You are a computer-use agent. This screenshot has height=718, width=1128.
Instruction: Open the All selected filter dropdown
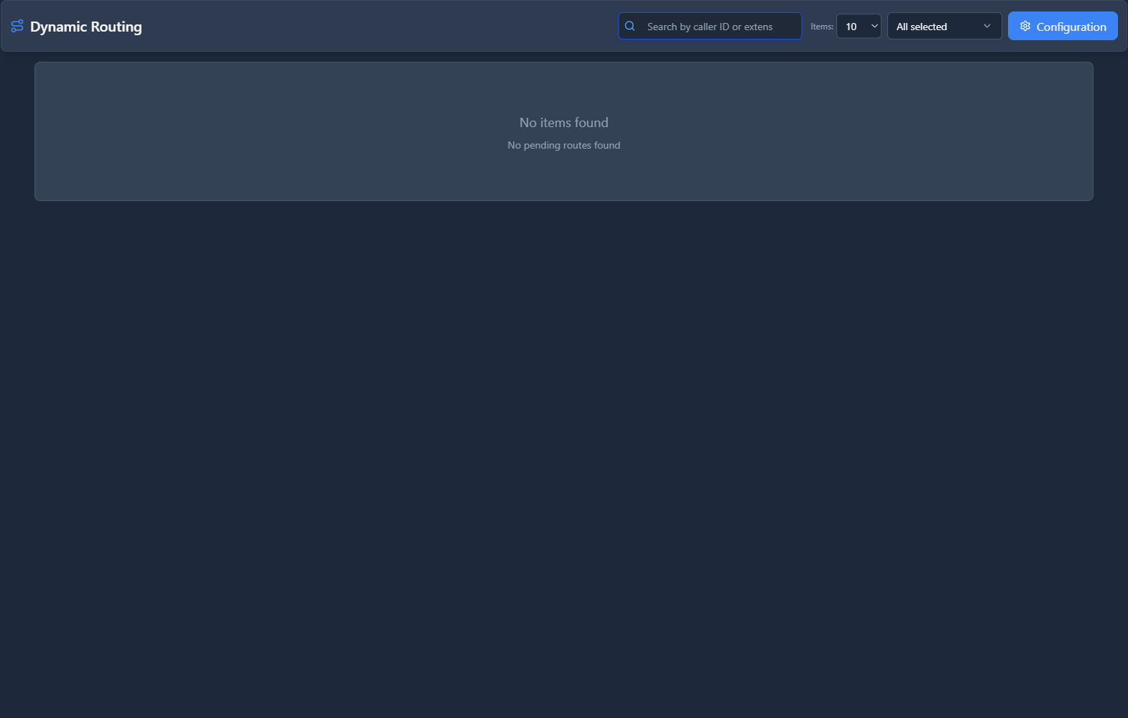tap(943, 27)
